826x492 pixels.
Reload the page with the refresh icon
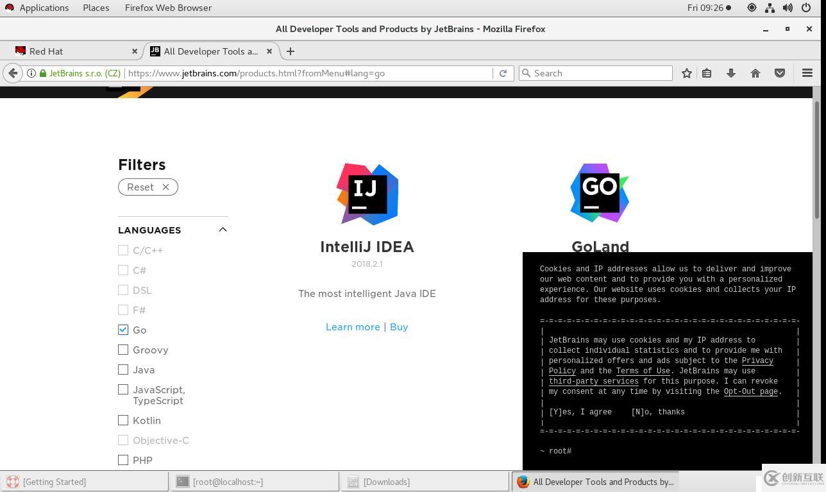point(503,73)
